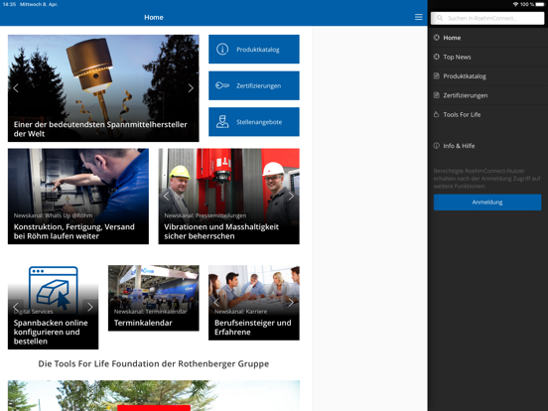Open 'Konstruktion, Fertigung, Versand' news card
Viewport: 548px width, 411px height.
(x=78, y=197)
